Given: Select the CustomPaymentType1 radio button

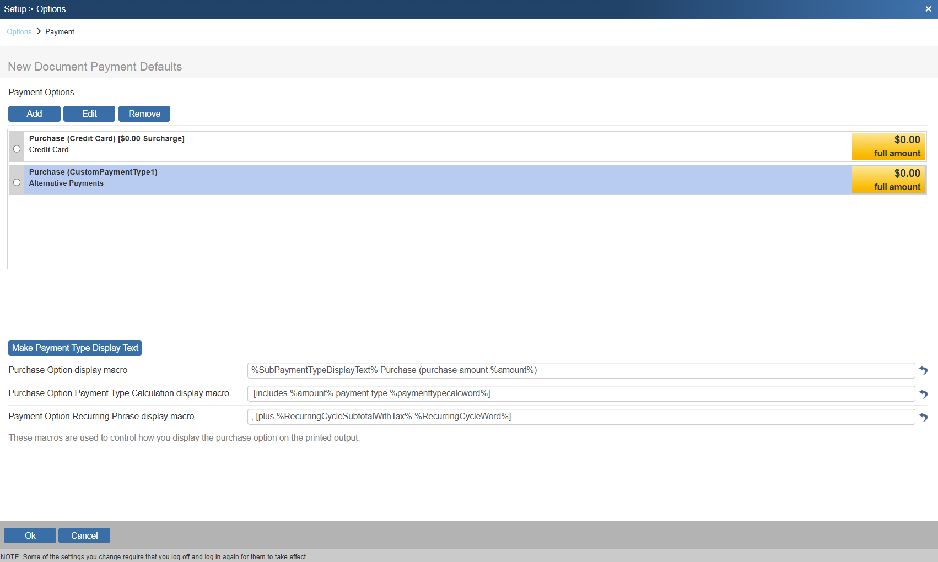Looking at the screenshot, I should click(17, 182).
